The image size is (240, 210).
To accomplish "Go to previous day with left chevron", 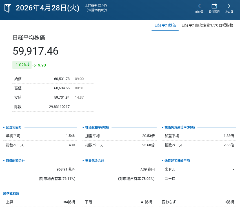I will pyautogui.click(x=199, y=6).
